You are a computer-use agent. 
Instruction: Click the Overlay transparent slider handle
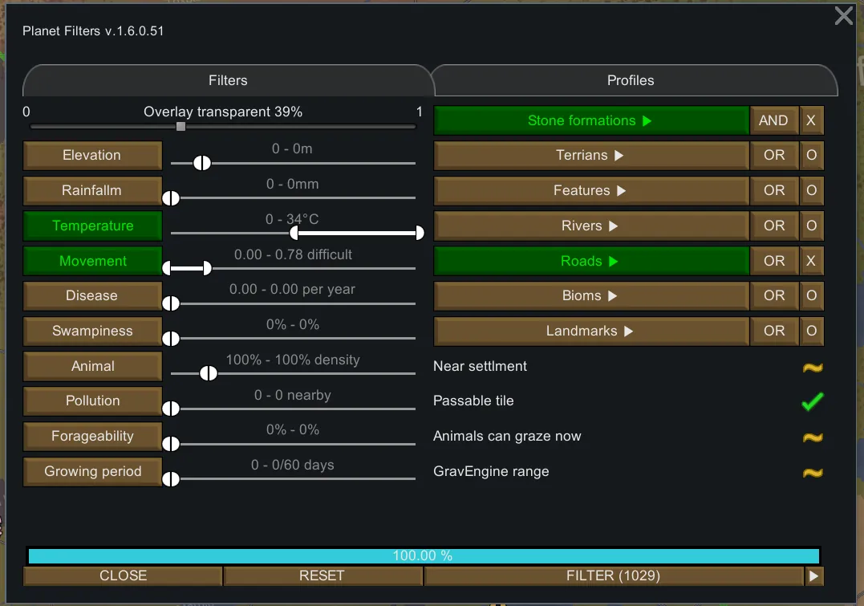(181, 126)
